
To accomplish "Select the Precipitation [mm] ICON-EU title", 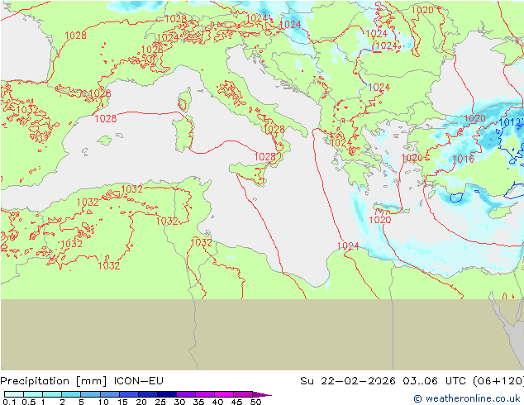I will (82, 381).
